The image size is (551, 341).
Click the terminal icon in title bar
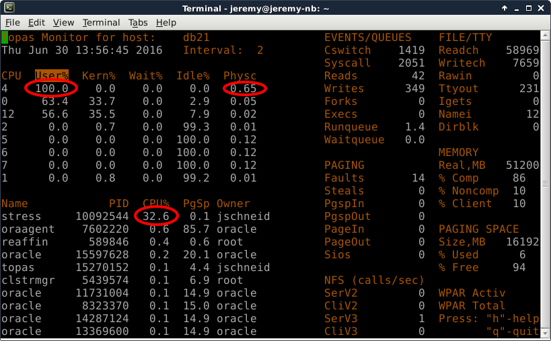pyautogui.click(x=9, y=7)
